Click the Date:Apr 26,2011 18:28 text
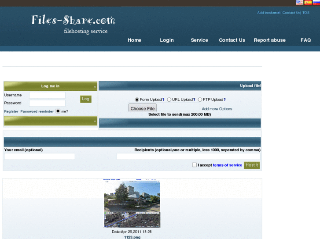This screenshot has width=320, height=239. pos(132,232)
